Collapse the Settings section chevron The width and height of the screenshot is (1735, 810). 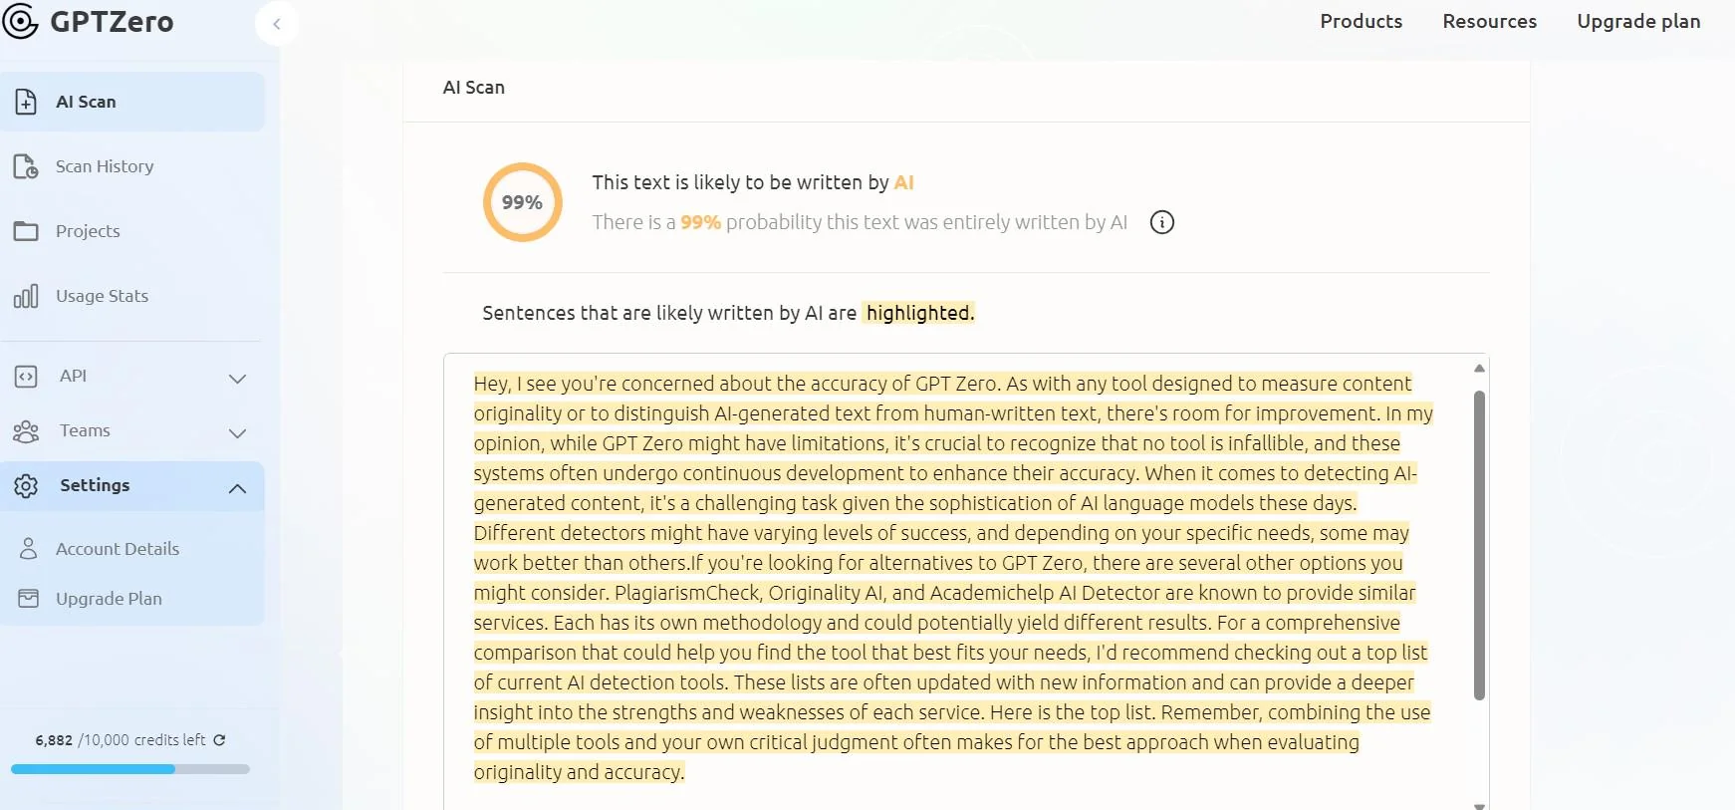[x=237, y=488]
